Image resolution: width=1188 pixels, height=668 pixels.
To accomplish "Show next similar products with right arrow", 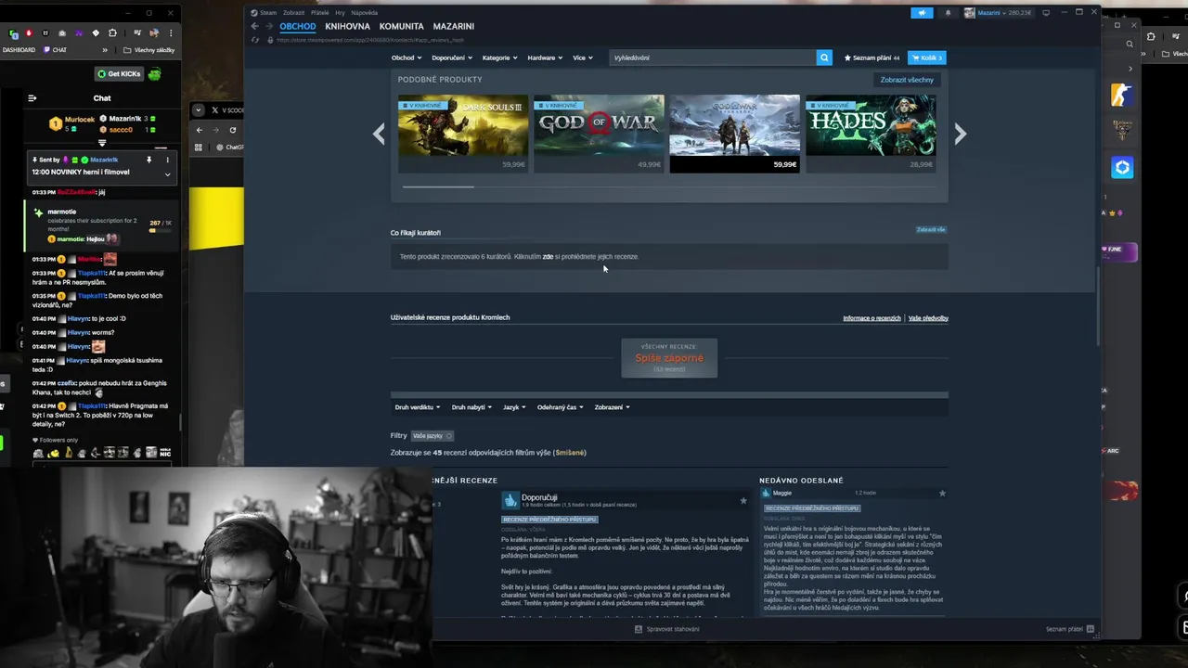I will click(961, 135).
